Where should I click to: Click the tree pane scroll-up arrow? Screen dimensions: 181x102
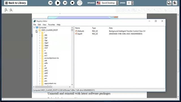(72, 28)
